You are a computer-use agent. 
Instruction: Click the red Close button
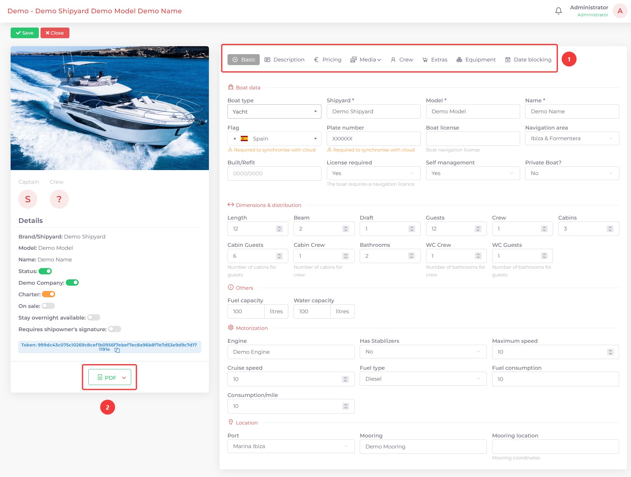[x=55, y=33]
